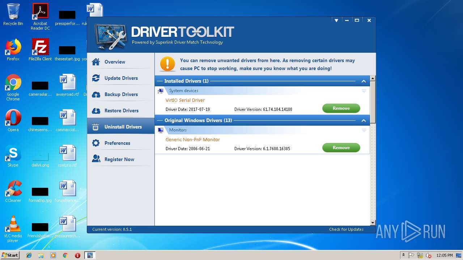Click Driver Version: 6.1.7600.16385 text
The height and width of the screenshot is (260, 463).
click(x=262, y=149)
